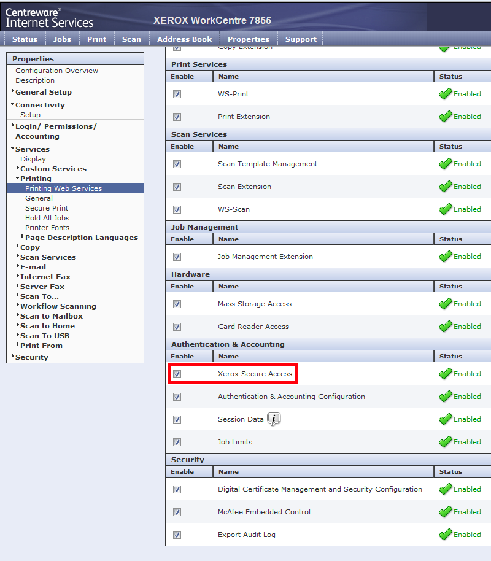The image size is (491, 561).
Task: Click green checkmark for Digital Certificate Management
Action: click(x=445, y=489)
